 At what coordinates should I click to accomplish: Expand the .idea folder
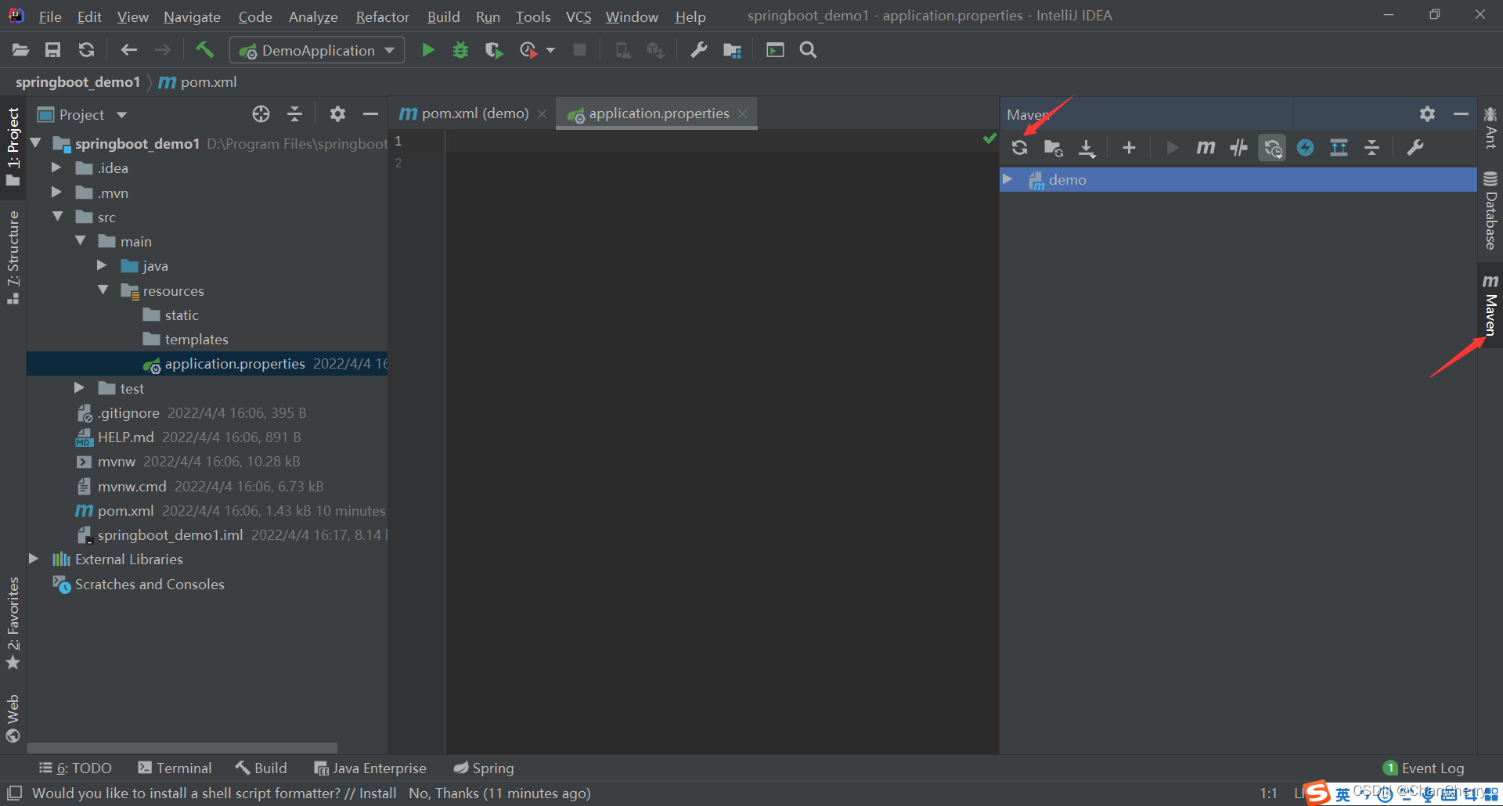pyautogui.click(x=56, y=167)
